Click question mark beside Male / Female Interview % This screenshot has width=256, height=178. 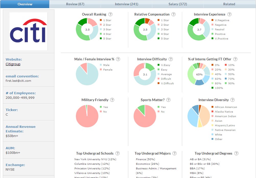point(118,59)
